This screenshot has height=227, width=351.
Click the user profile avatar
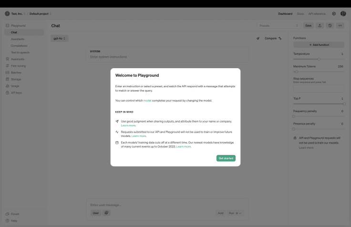(343, 14)
